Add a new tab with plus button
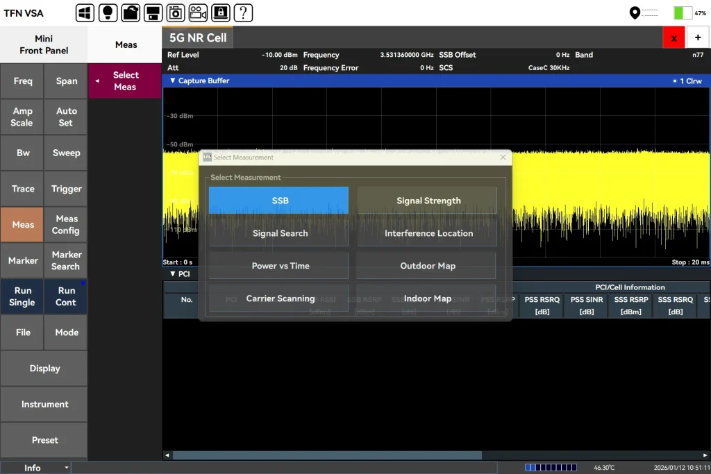Image resolution: width=711 pixels, height=474 pixels. tap(698, 38)
